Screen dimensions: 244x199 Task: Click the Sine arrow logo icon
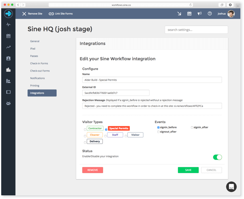point(8,14)
